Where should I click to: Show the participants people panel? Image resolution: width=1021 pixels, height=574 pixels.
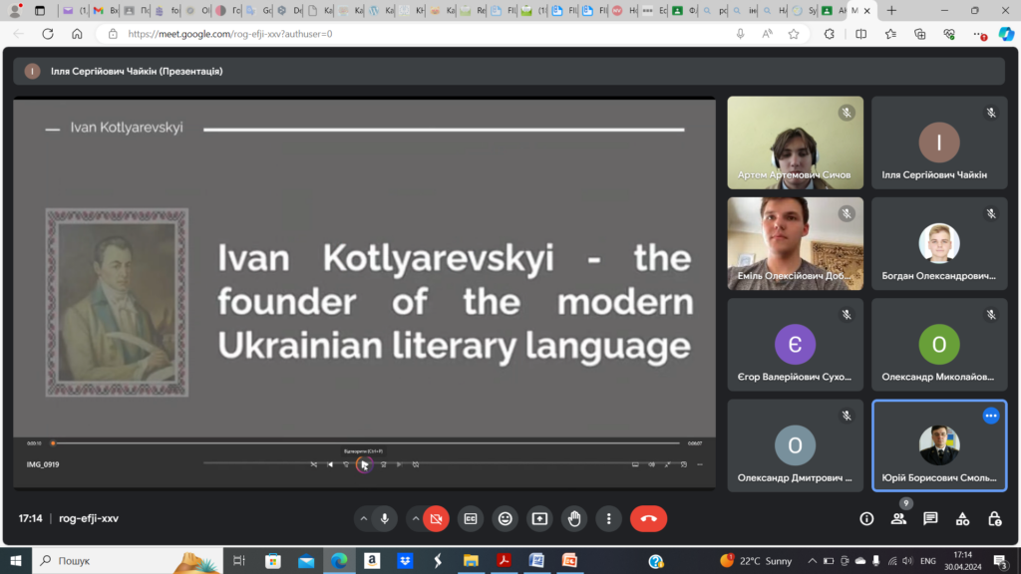[898, 518]
